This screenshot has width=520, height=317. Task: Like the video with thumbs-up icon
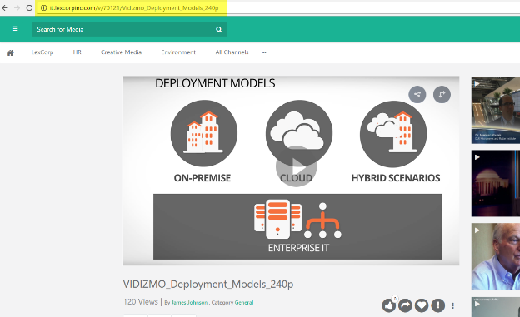tap(388, 305)
